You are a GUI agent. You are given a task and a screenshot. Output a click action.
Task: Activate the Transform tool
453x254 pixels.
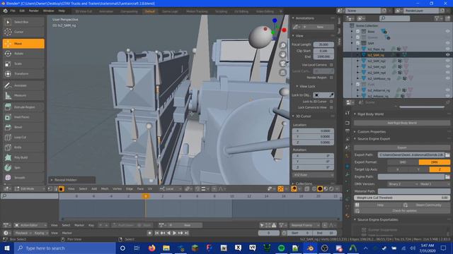coord(23,73)
